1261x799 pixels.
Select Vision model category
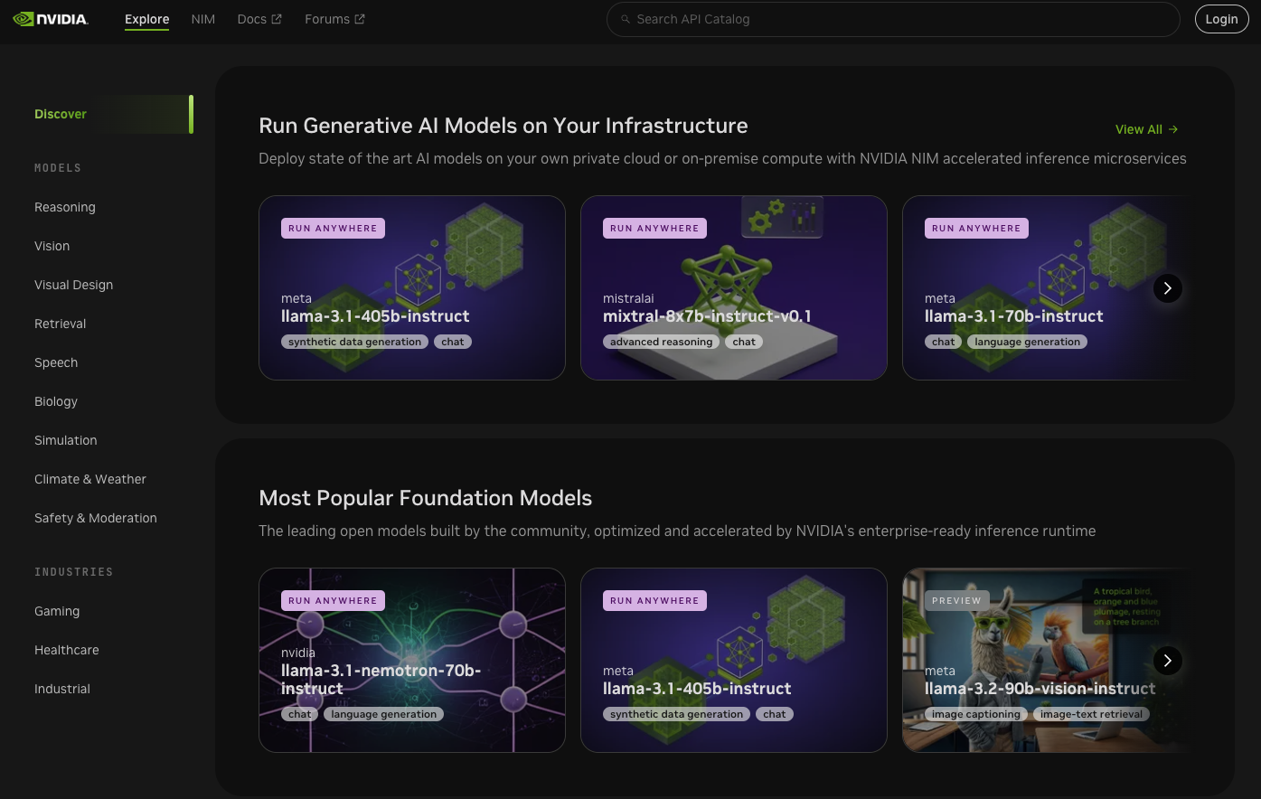click(x=52, y=246)
